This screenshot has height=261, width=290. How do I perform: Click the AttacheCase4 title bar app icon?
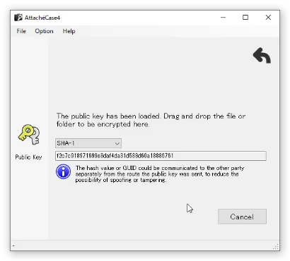pyautogui.click(x=18, y=18)
